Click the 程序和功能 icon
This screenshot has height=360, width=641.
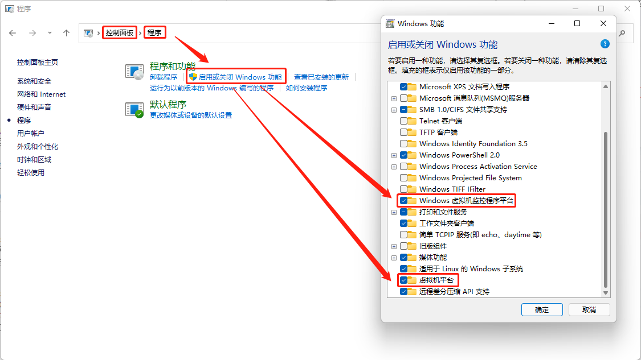pos(134,72)
